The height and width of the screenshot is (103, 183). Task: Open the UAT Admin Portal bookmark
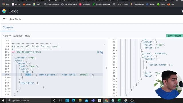click(x=69, y=4)
